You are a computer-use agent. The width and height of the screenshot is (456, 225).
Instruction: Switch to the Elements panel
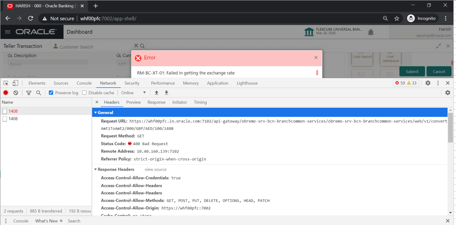point(37,83)
